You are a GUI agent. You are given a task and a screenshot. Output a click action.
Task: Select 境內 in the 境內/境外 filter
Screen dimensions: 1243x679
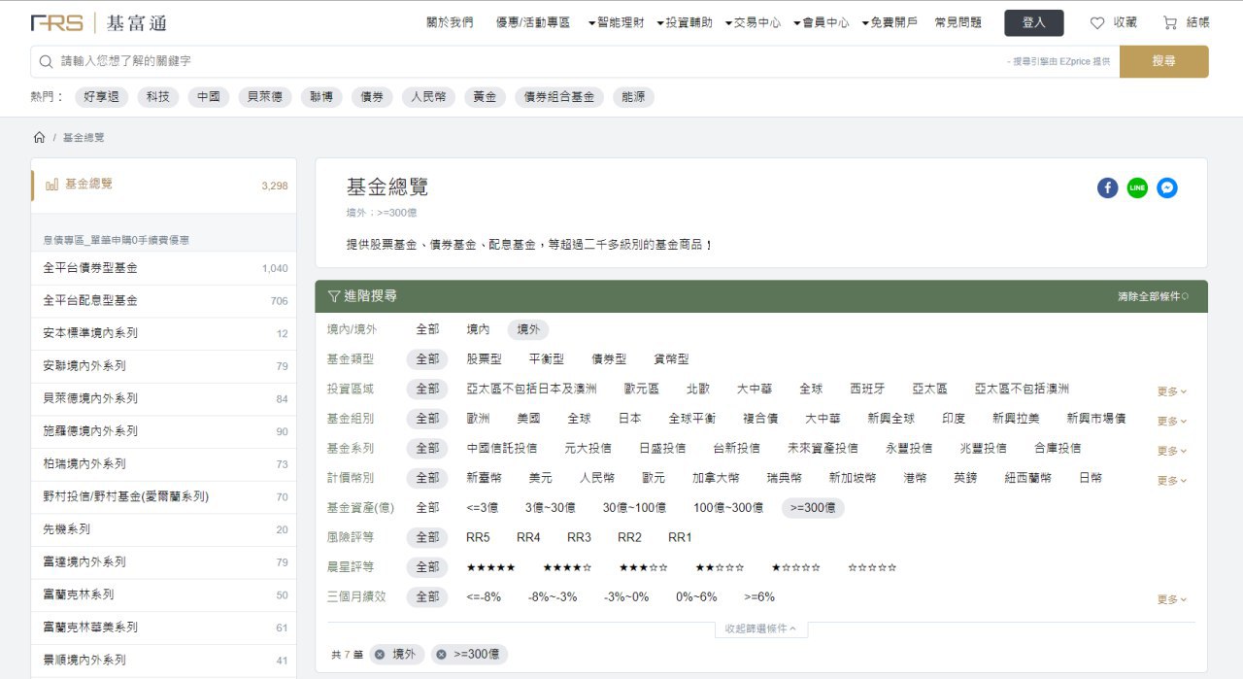(478, 329)
